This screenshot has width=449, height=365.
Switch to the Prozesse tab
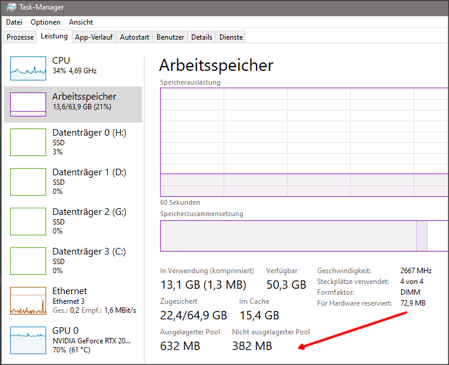point(20,37)
